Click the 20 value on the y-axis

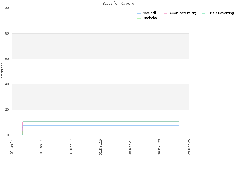(7, 109)
